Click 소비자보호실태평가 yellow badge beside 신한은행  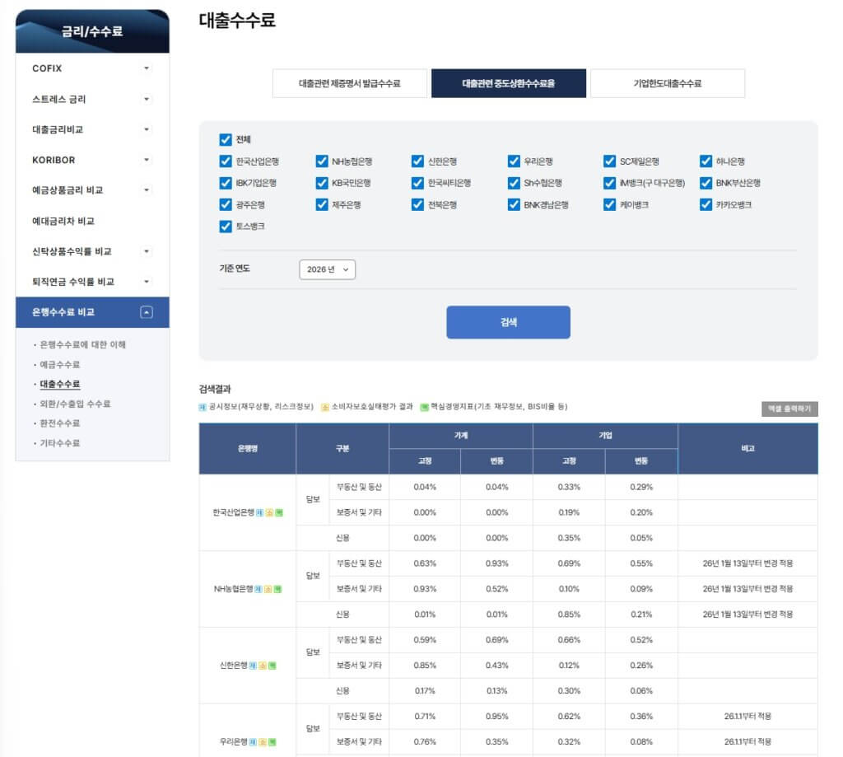[263, 666]
